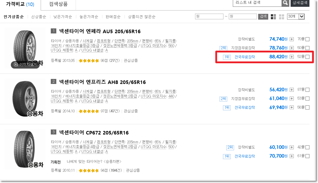Check the box for 50몰 row
Image resolution: width=318 pixels, height=183 pixels.
307,48
